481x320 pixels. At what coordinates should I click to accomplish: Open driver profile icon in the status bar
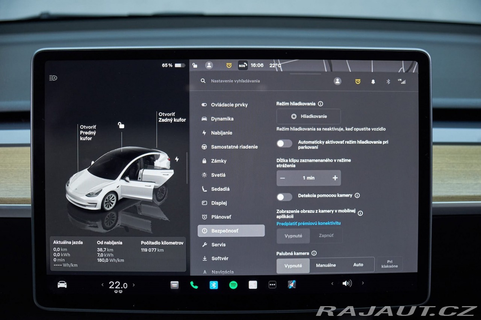click(x=209, y=65)
